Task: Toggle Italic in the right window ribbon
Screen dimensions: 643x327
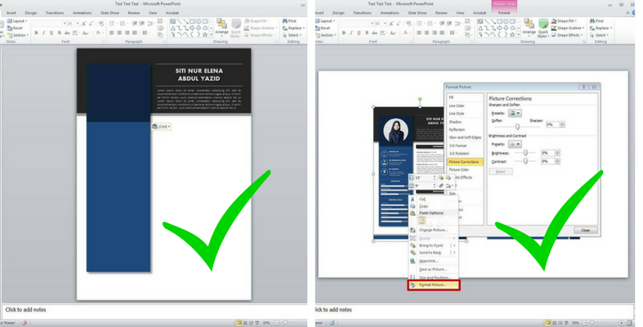Action: pos(351,33)
